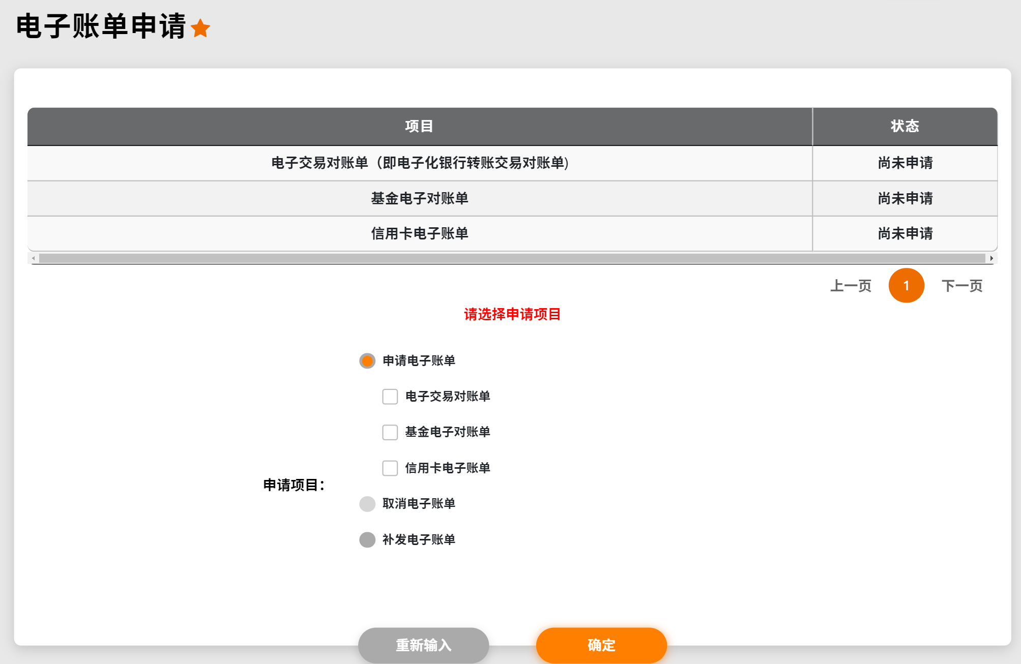Check the 电子交易对账单 checkbox
This screenshot has height=664, width=1021.
(x=390, y=397)
